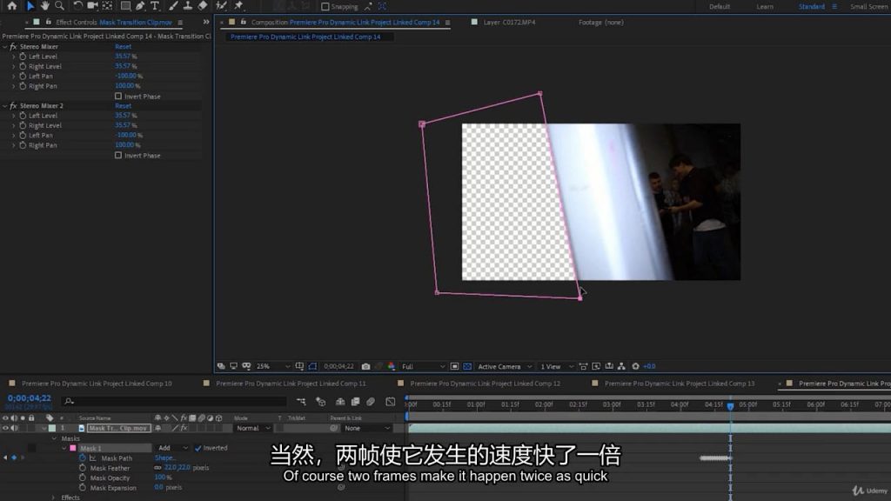Open the None parent link dropdown
891x501 pixels.
pos(367,428)
